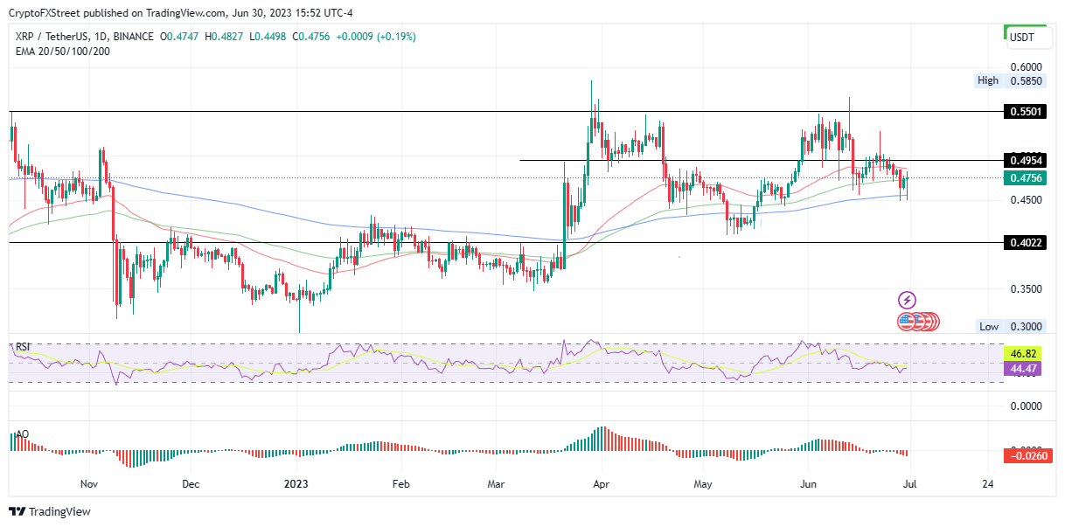Select the 0.4954 horizontal level price label
This screenshot has height=527, width=1065.
1026,161
